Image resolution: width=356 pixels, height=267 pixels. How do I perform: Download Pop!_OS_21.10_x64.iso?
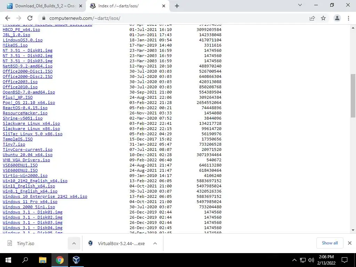click(29, 103)
